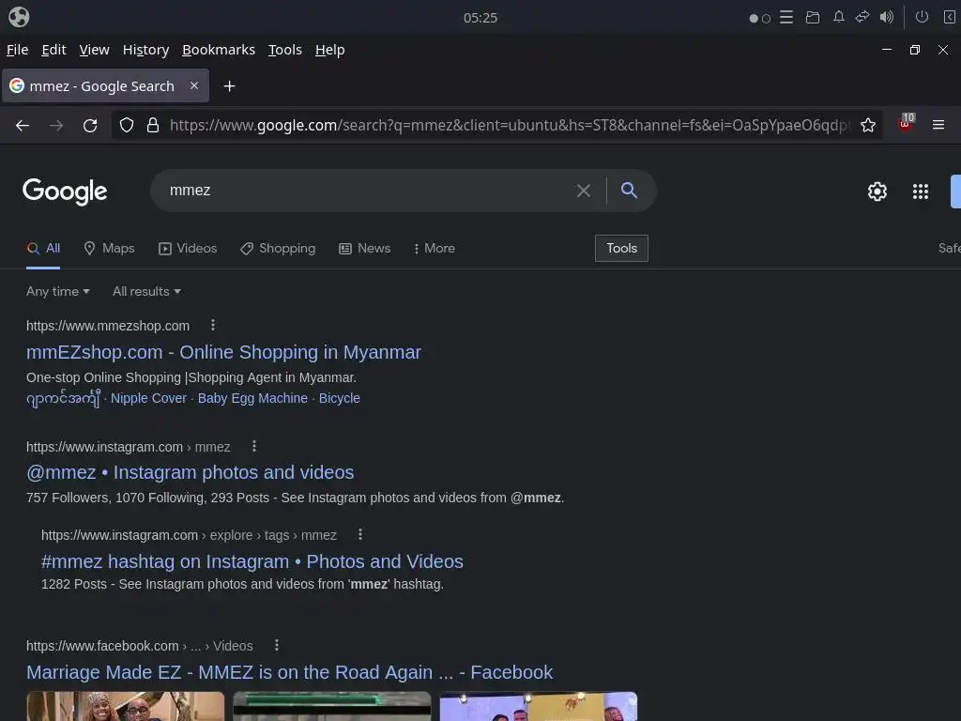Expand the More search categories menu

(435, 248)
